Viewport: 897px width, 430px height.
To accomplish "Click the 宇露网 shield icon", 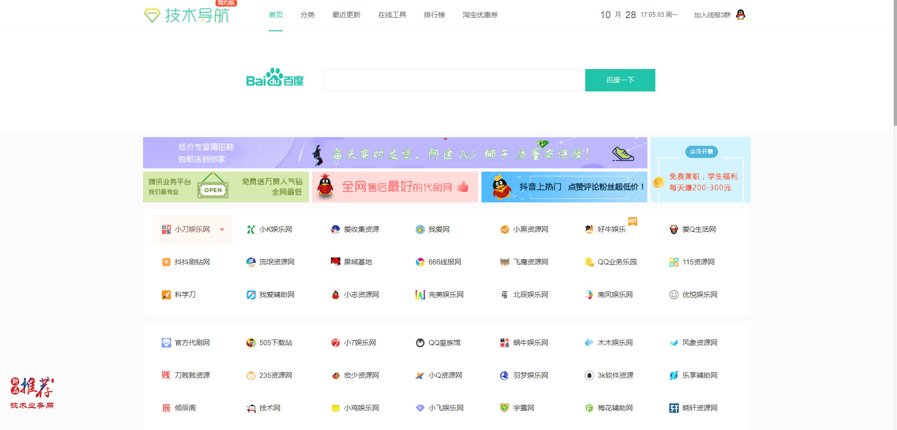I will (504, 408).
